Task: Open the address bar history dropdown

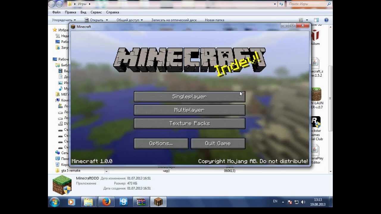Action: [x=275, y=4]
